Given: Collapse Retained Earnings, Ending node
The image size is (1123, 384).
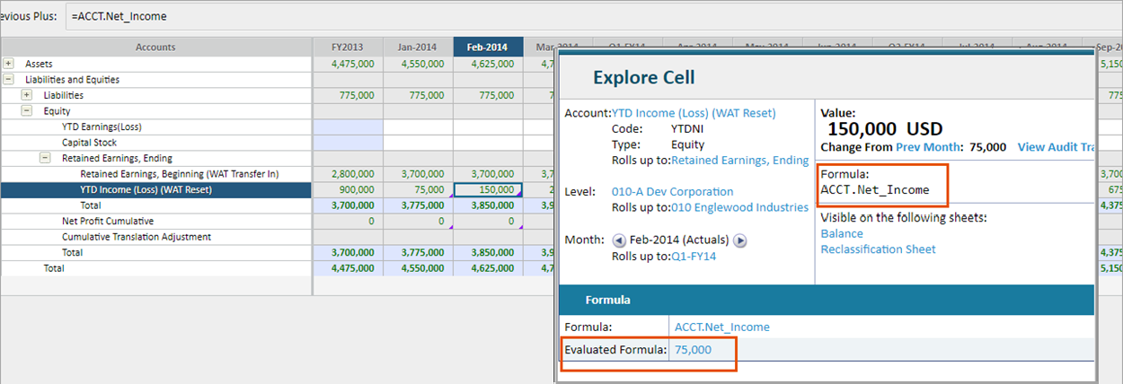Looking at the screenshot, I should click(45, 158).
